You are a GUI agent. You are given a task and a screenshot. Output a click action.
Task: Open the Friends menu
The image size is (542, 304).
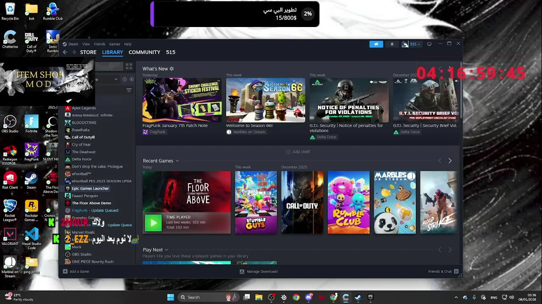click(100, 44)
